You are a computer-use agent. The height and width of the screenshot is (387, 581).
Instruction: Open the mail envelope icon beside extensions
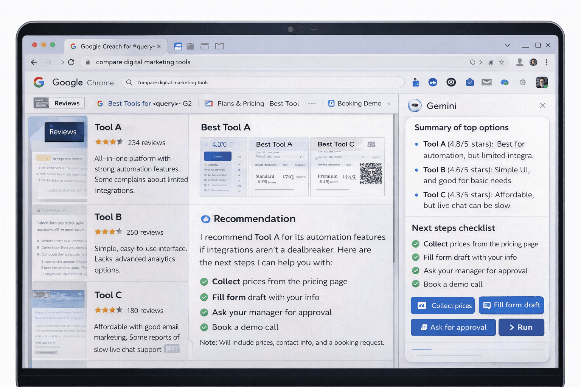tap(486, 82)
